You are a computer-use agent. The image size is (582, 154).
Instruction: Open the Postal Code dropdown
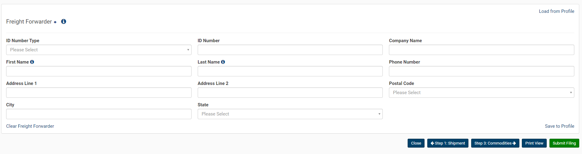tap(481, 93)
